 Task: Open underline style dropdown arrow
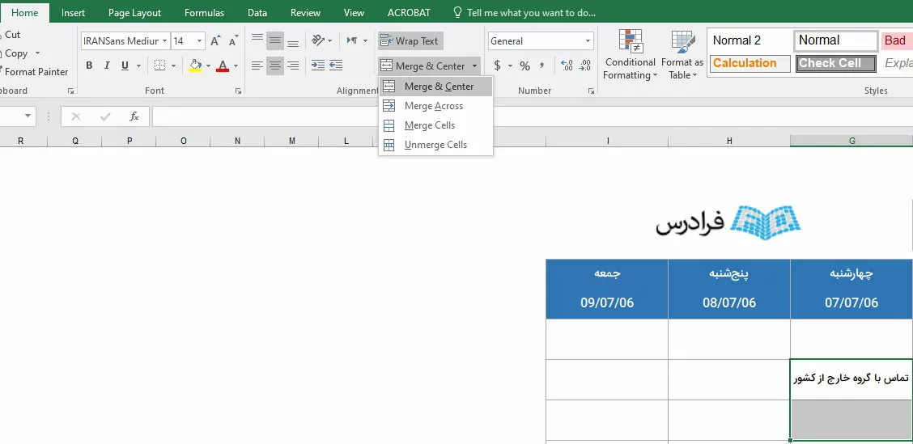tap(138, 66)
